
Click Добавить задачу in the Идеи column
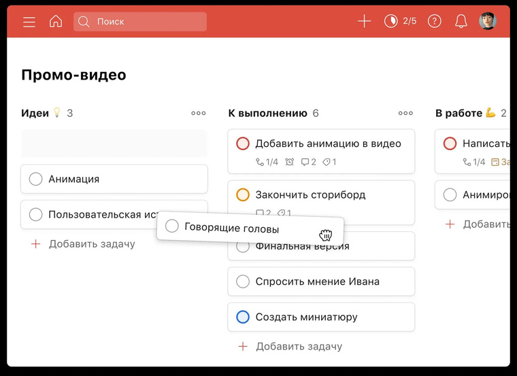92,244
